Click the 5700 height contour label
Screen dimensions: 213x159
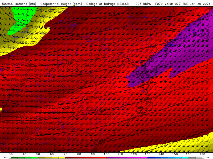click(x=57, y=151)
